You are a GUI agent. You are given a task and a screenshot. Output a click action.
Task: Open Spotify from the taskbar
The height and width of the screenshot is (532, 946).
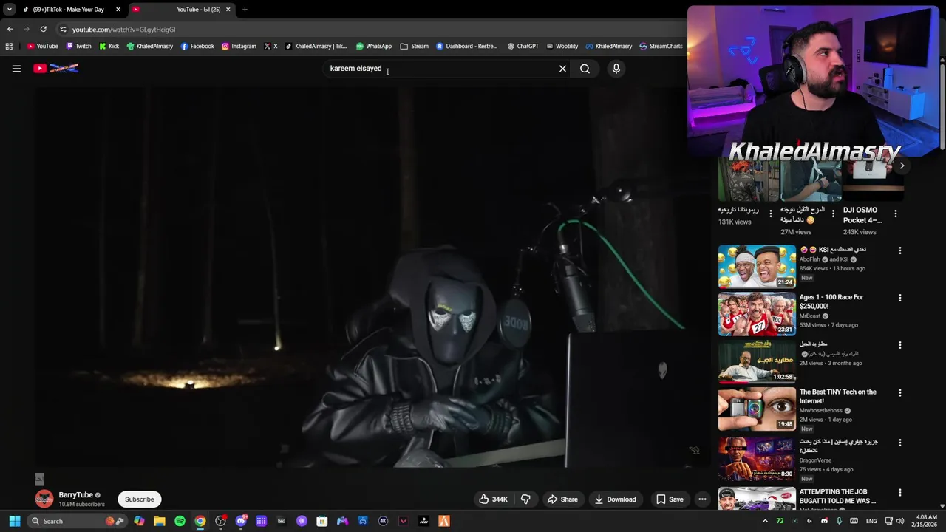pos(180,521)
